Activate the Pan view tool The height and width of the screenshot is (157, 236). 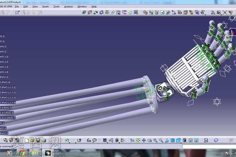click(x=144, y=140)
